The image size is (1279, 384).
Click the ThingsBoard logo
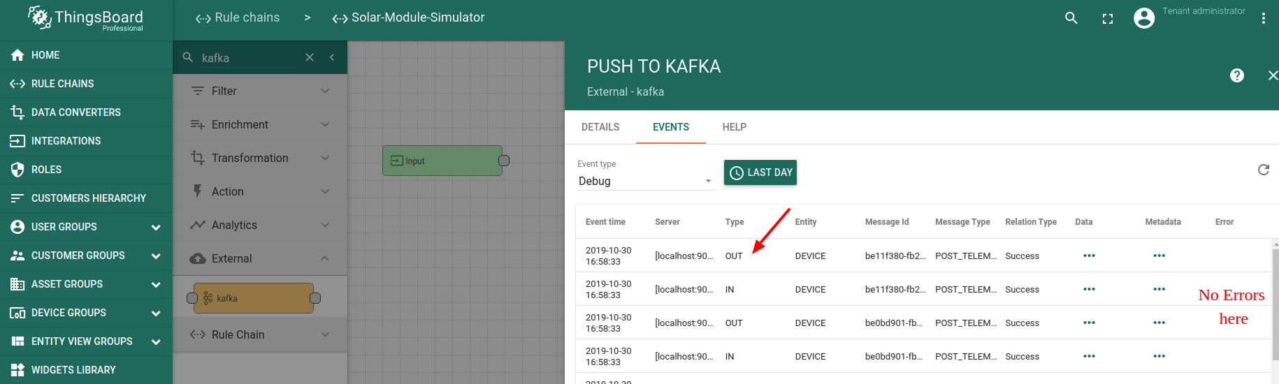(x=85, y=19)
